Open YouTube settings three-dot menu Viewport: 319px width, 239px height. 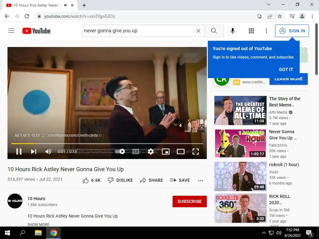click(266, 31)
